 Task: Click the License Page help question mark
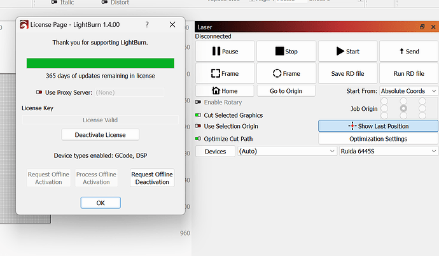pyautogui.click(x=147, y=25)
